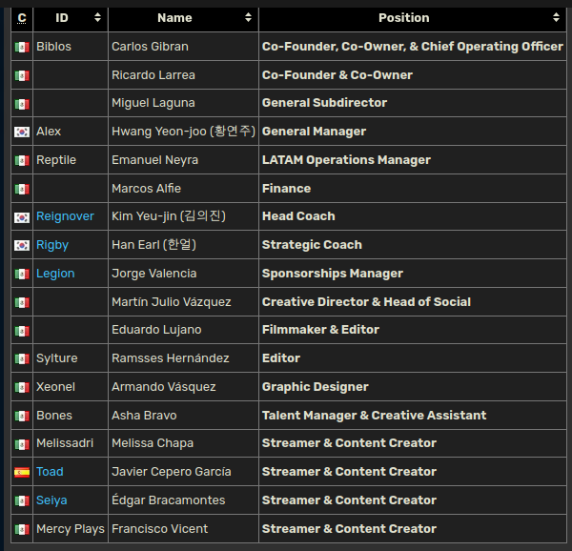572x551 pixels.
Task: Click the General Manager position cell
Action: (x=413, y=132)
